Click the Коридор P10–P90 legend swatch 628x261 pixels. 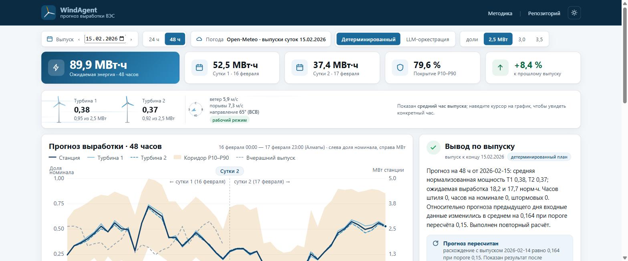pyautogui.click(x=177, y=158)
